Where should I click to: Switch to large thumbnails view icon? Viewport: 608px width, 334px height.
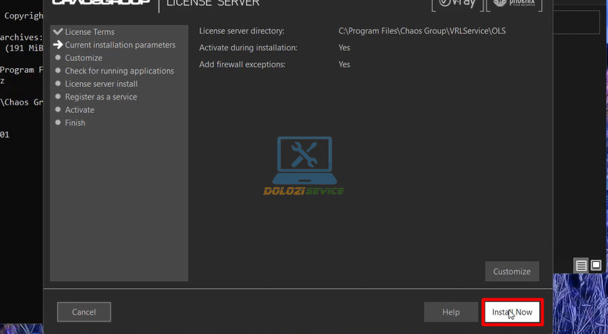tap(595, 265)
